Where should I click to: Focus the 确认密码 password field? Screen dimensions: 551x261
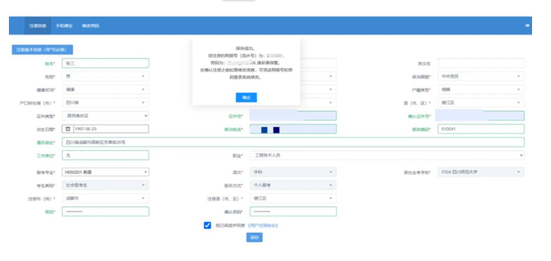(293, 212)
